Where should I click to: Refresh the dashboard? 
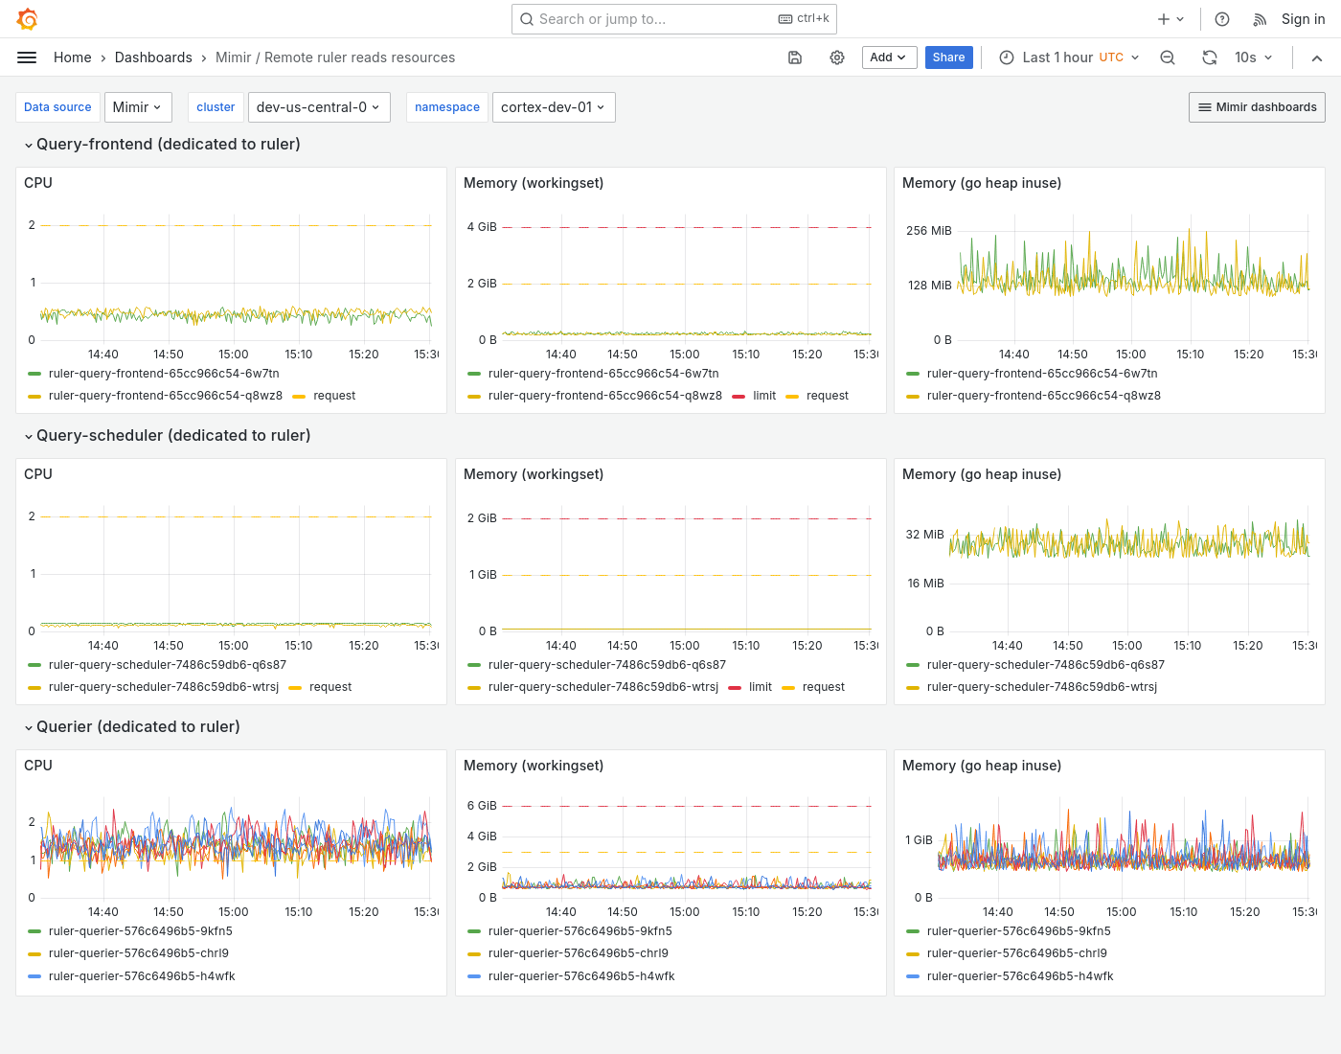(1210, 57)
